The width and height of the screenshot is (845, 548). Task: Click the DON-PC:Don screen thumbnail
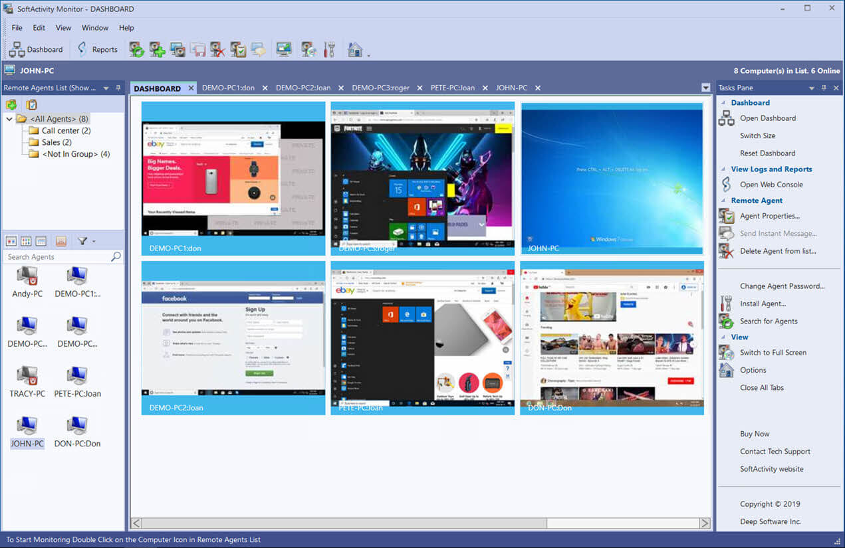coord(612,337)
